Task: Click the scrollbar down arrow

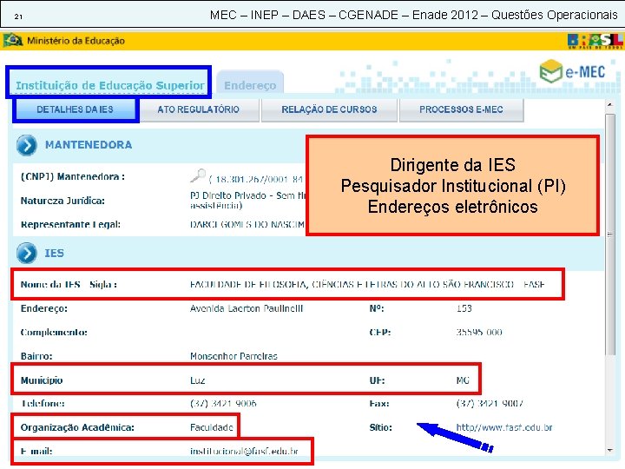Action: (609, 451)
